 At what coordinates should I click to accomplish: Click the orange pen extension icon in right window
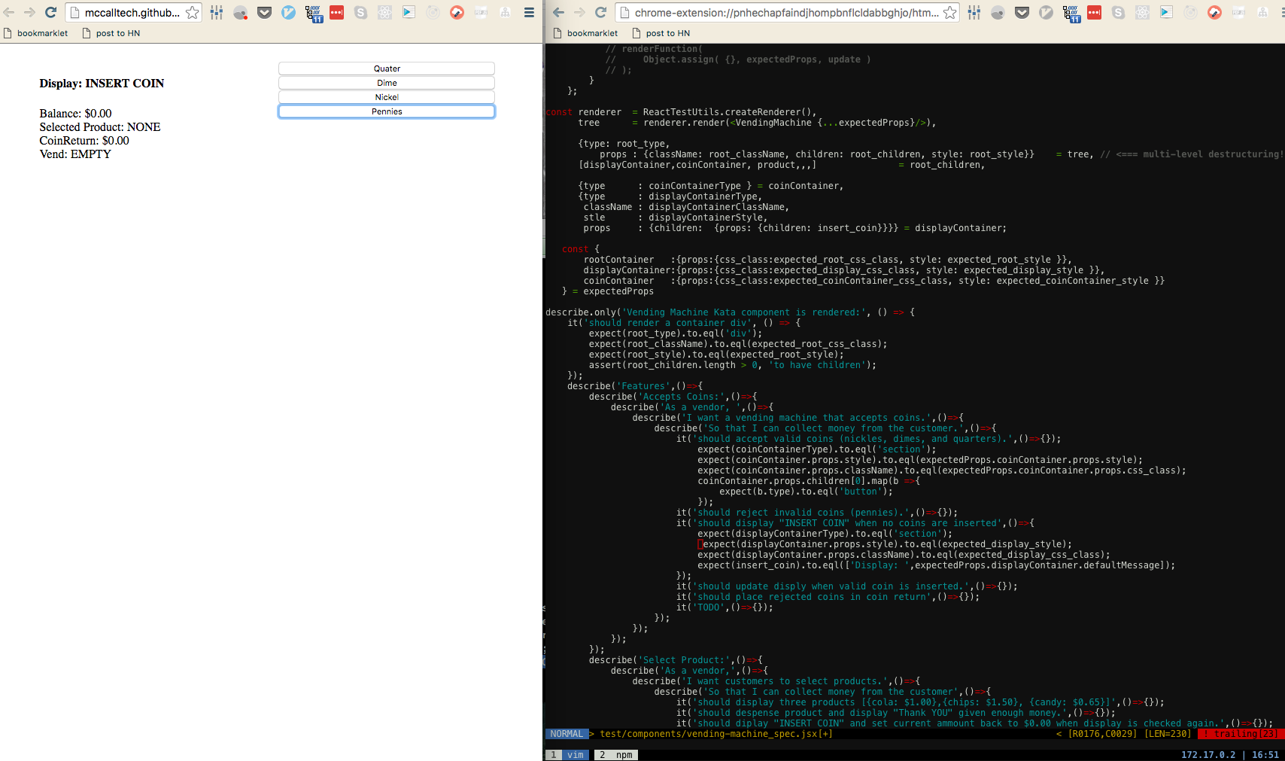click(1214, 12)
